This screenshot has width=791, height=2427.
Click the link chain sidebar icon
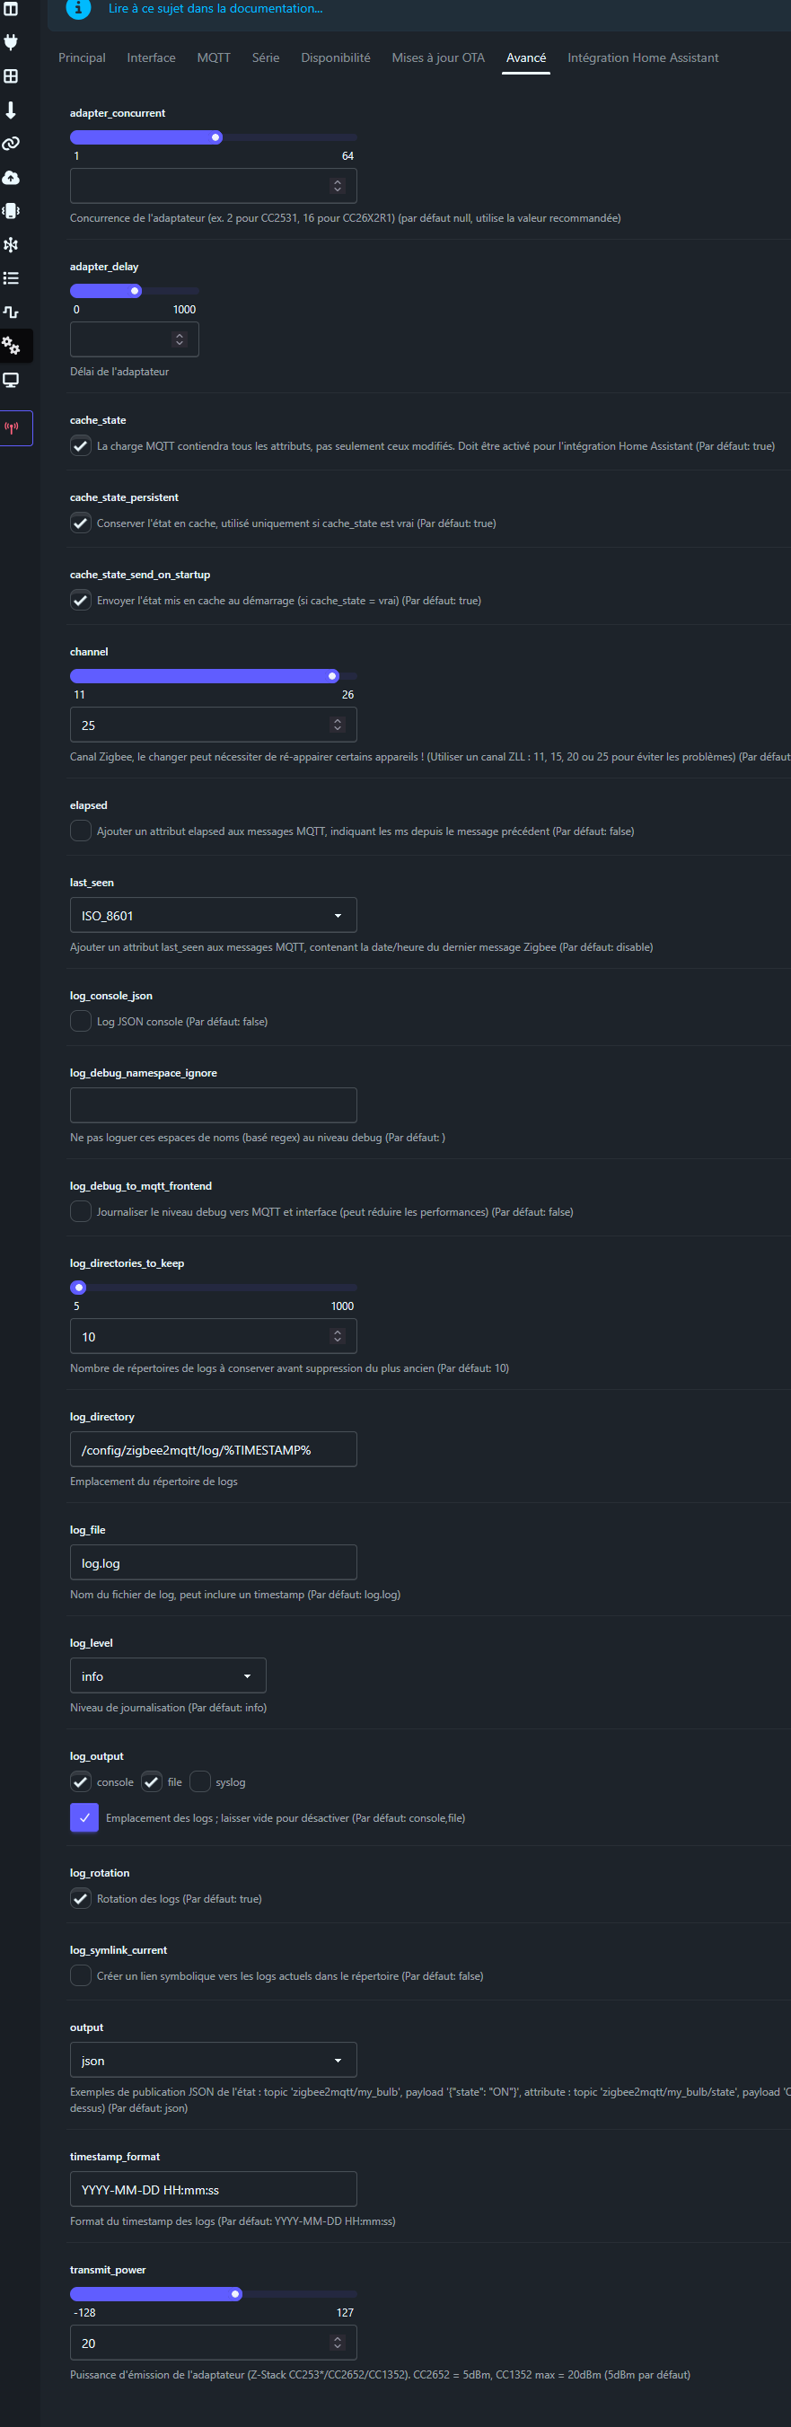(x=12, y=145)
